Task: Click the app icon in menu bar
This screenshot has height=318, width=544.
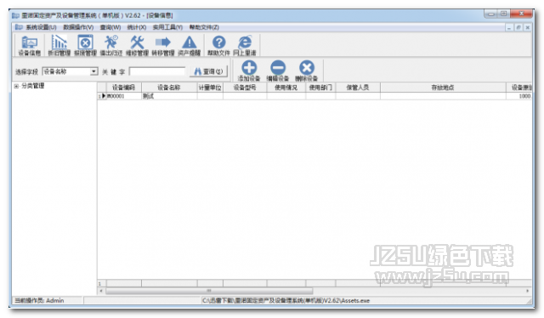Action: coord(19,27)
